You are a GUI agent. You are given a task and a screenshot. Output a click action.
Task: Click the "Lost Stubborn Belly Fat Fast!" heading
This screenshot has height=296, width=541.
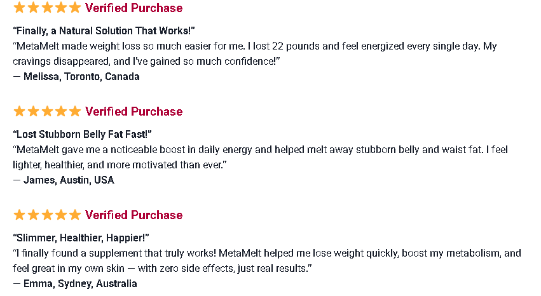coord(83,134)
